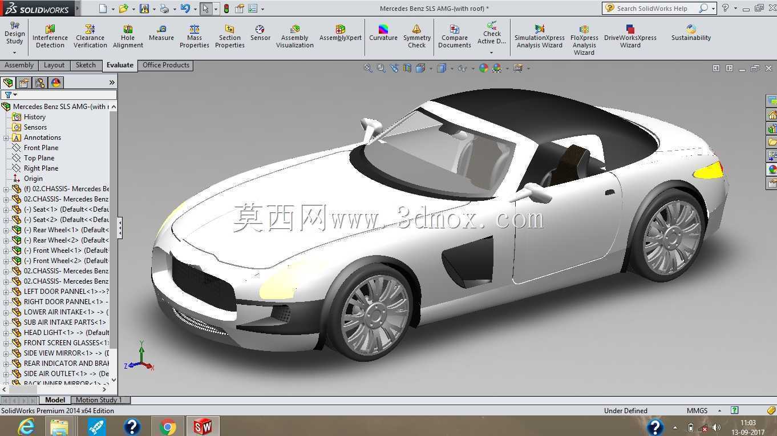Click the Rebuild traffic light icon

pyautogui.click(x=226, y=9)
